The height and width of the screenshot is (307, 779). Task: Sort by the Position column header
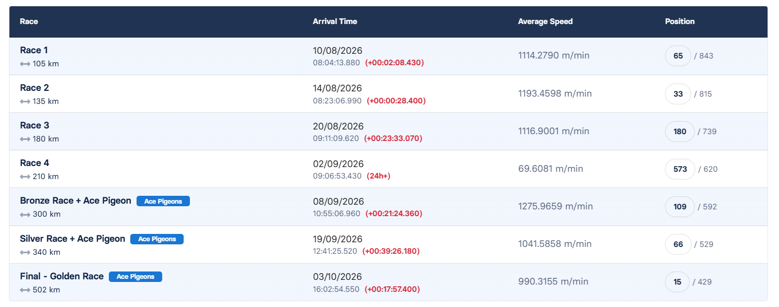(x=680, y=21)
